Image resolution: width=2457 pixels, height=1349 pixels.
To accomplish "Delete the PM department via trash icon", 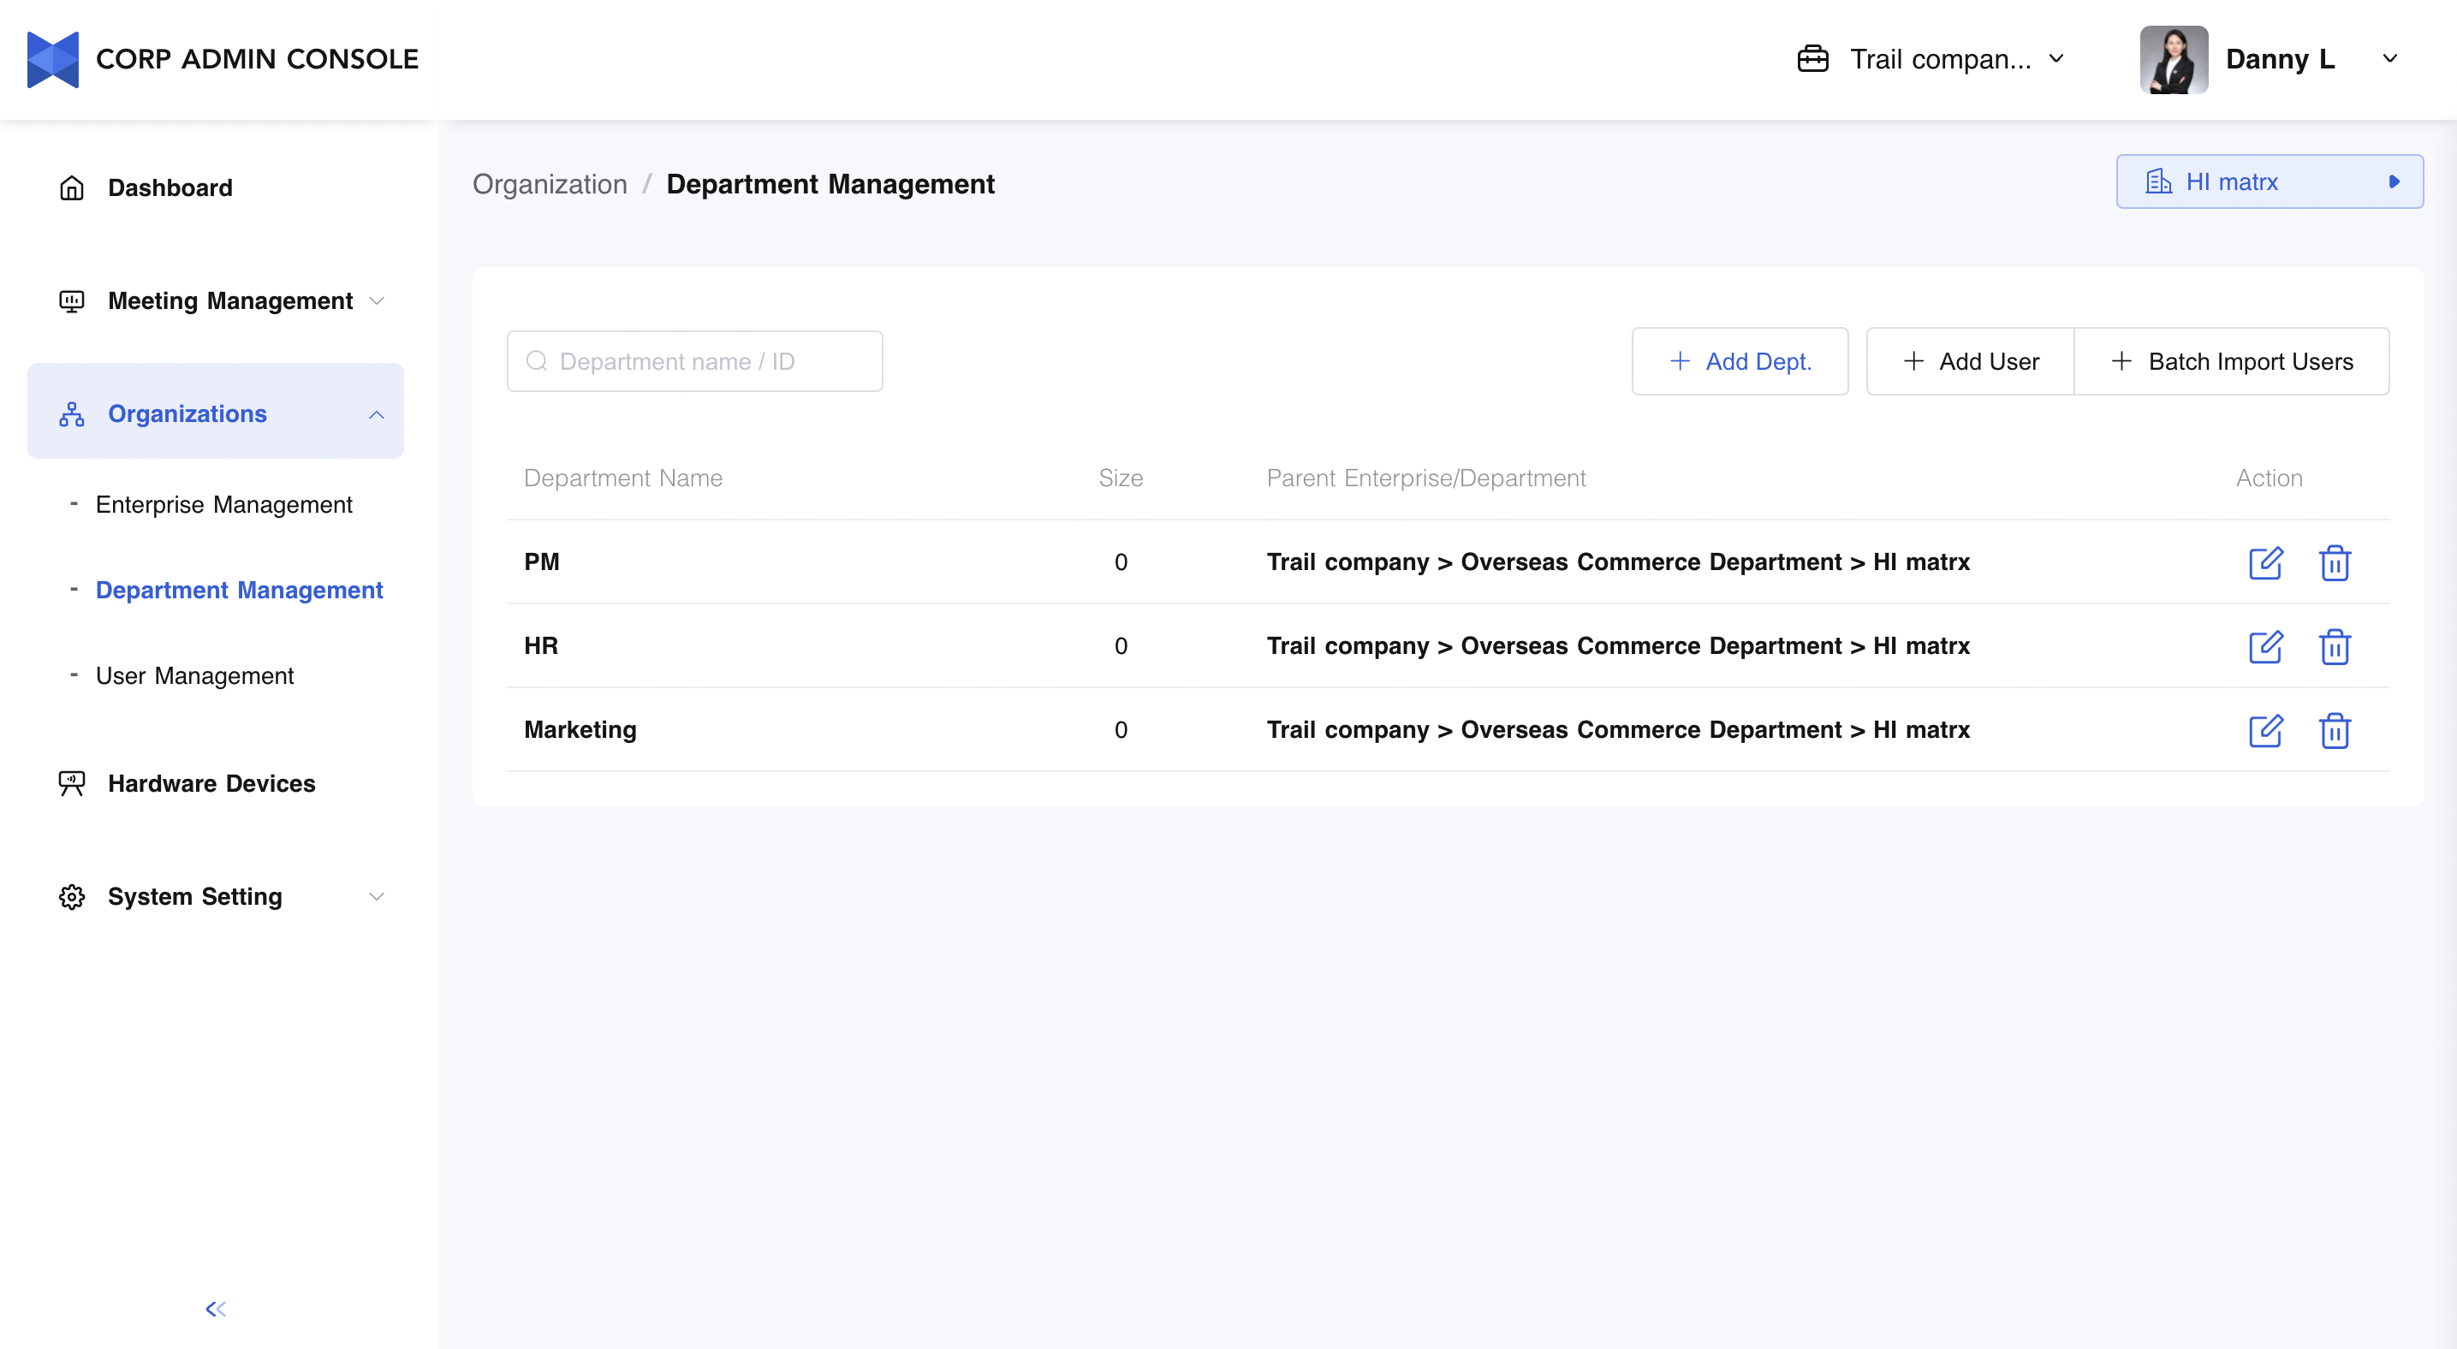I will (x=2334, y=562).
